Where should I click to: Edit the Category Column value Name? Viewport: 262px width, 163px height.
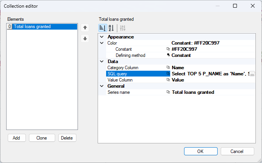tap(213, 68)
